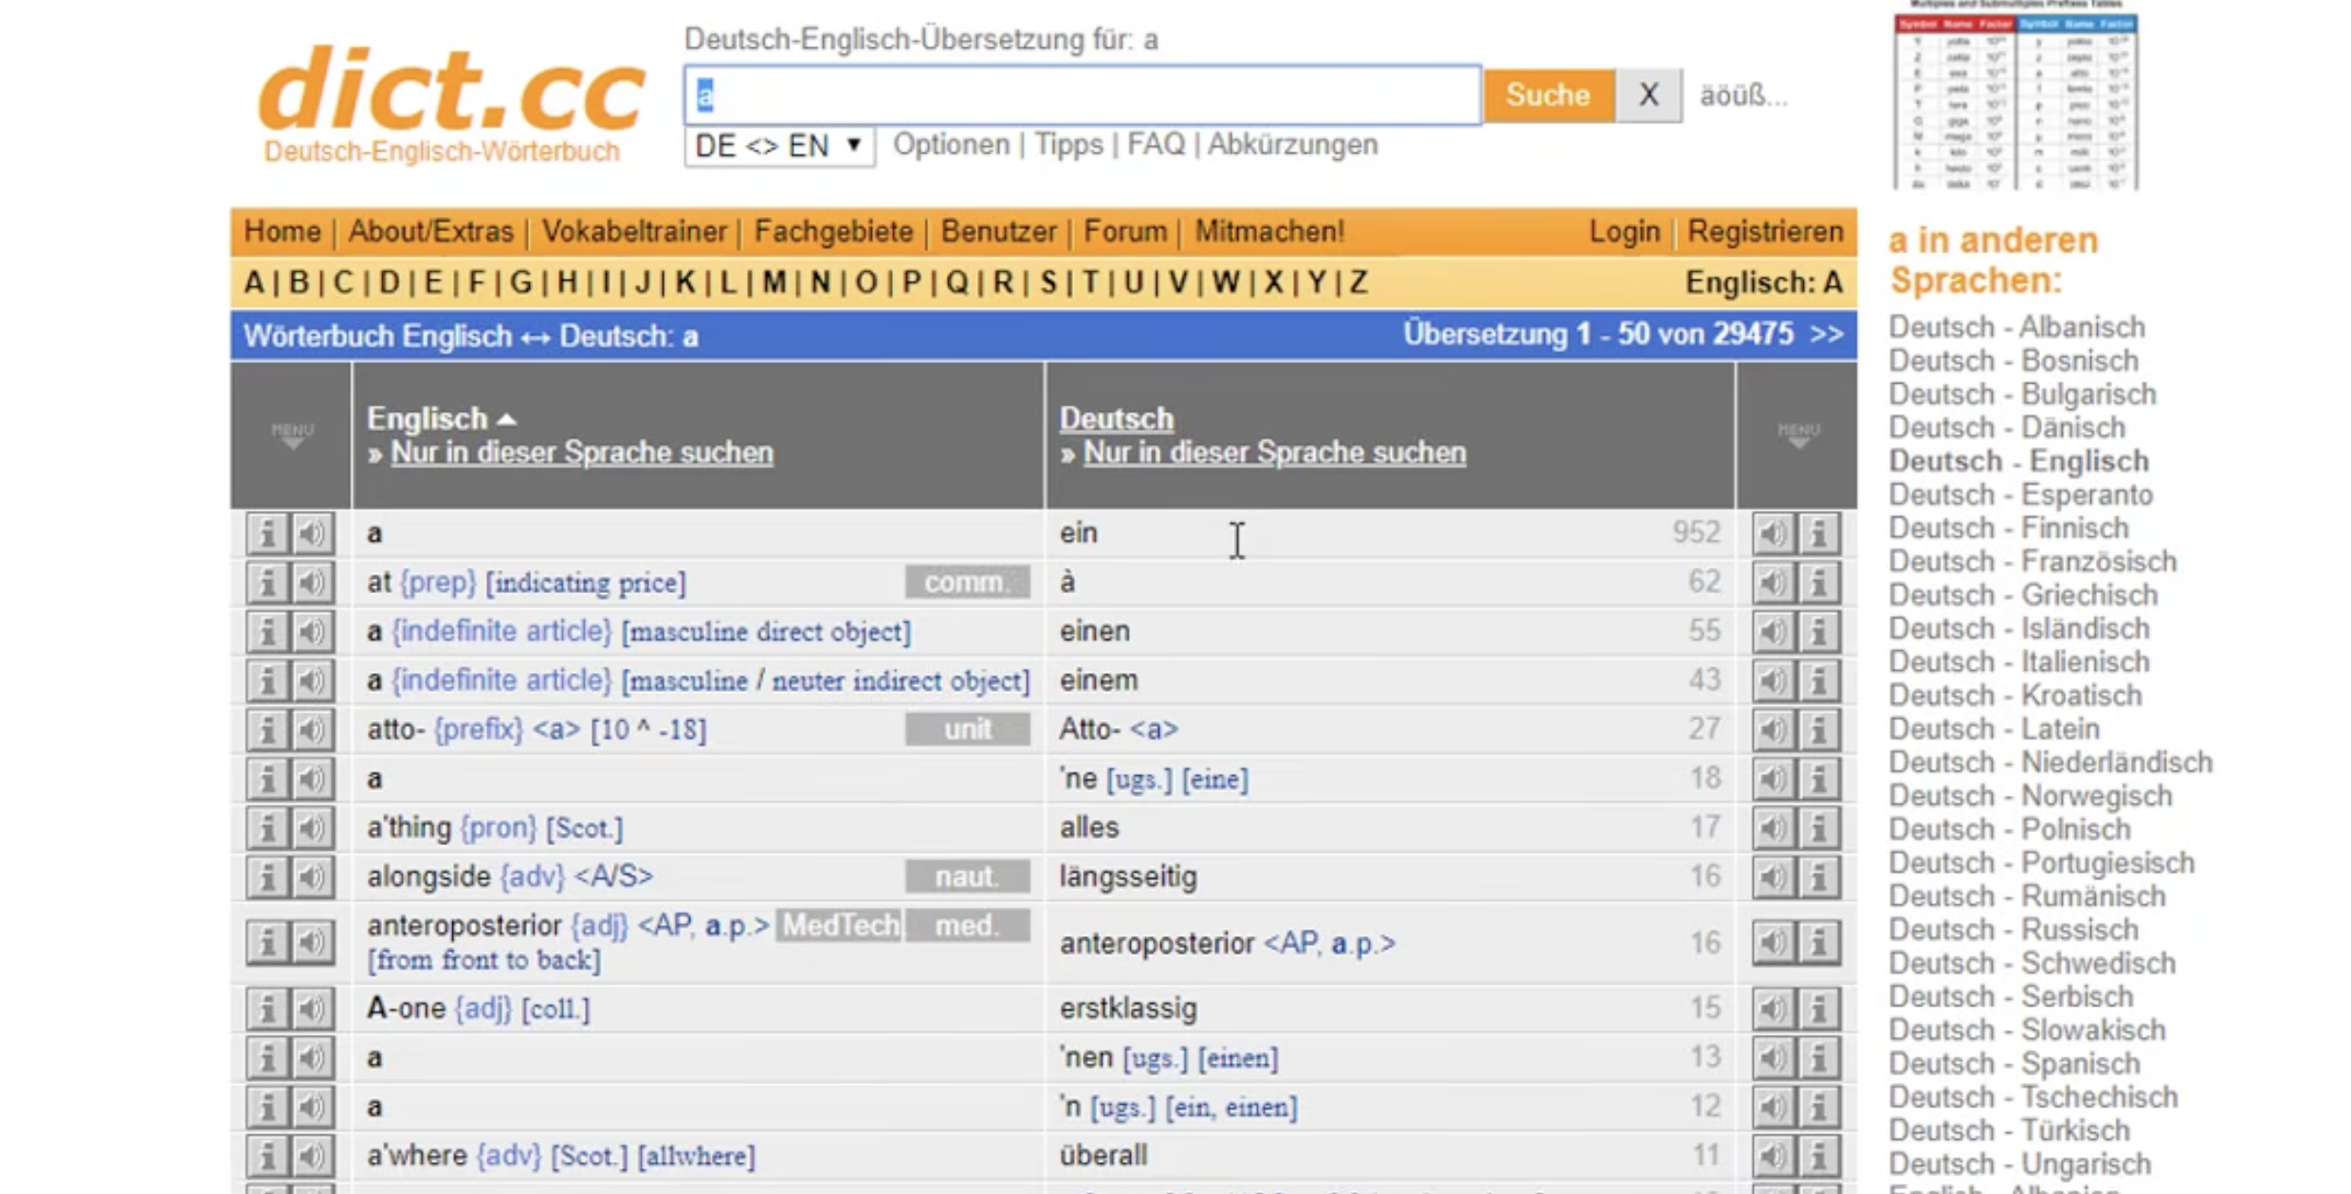Play English audio for the 'a' – 'ein' row

pyautogui.click(x=312, y=534)
